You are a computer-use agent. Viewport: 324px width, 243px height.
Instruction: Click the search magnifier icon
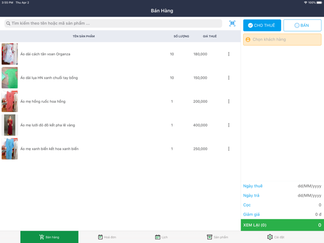[x=8, y=23]
